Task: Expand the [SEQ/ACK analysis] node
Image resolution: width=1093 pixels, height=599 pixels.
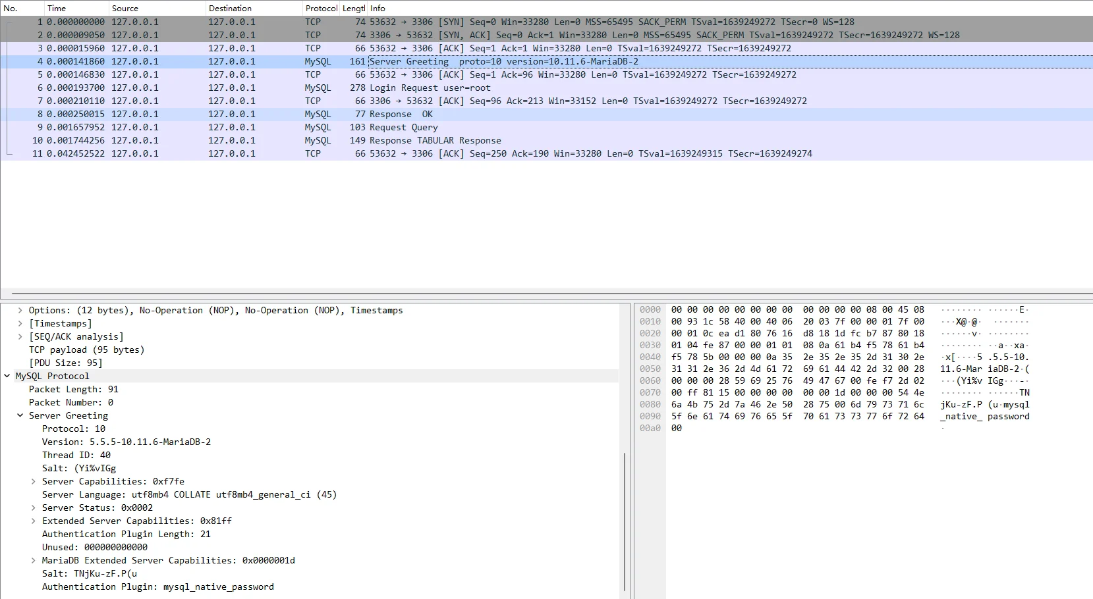Action: (x=20, y=336)
